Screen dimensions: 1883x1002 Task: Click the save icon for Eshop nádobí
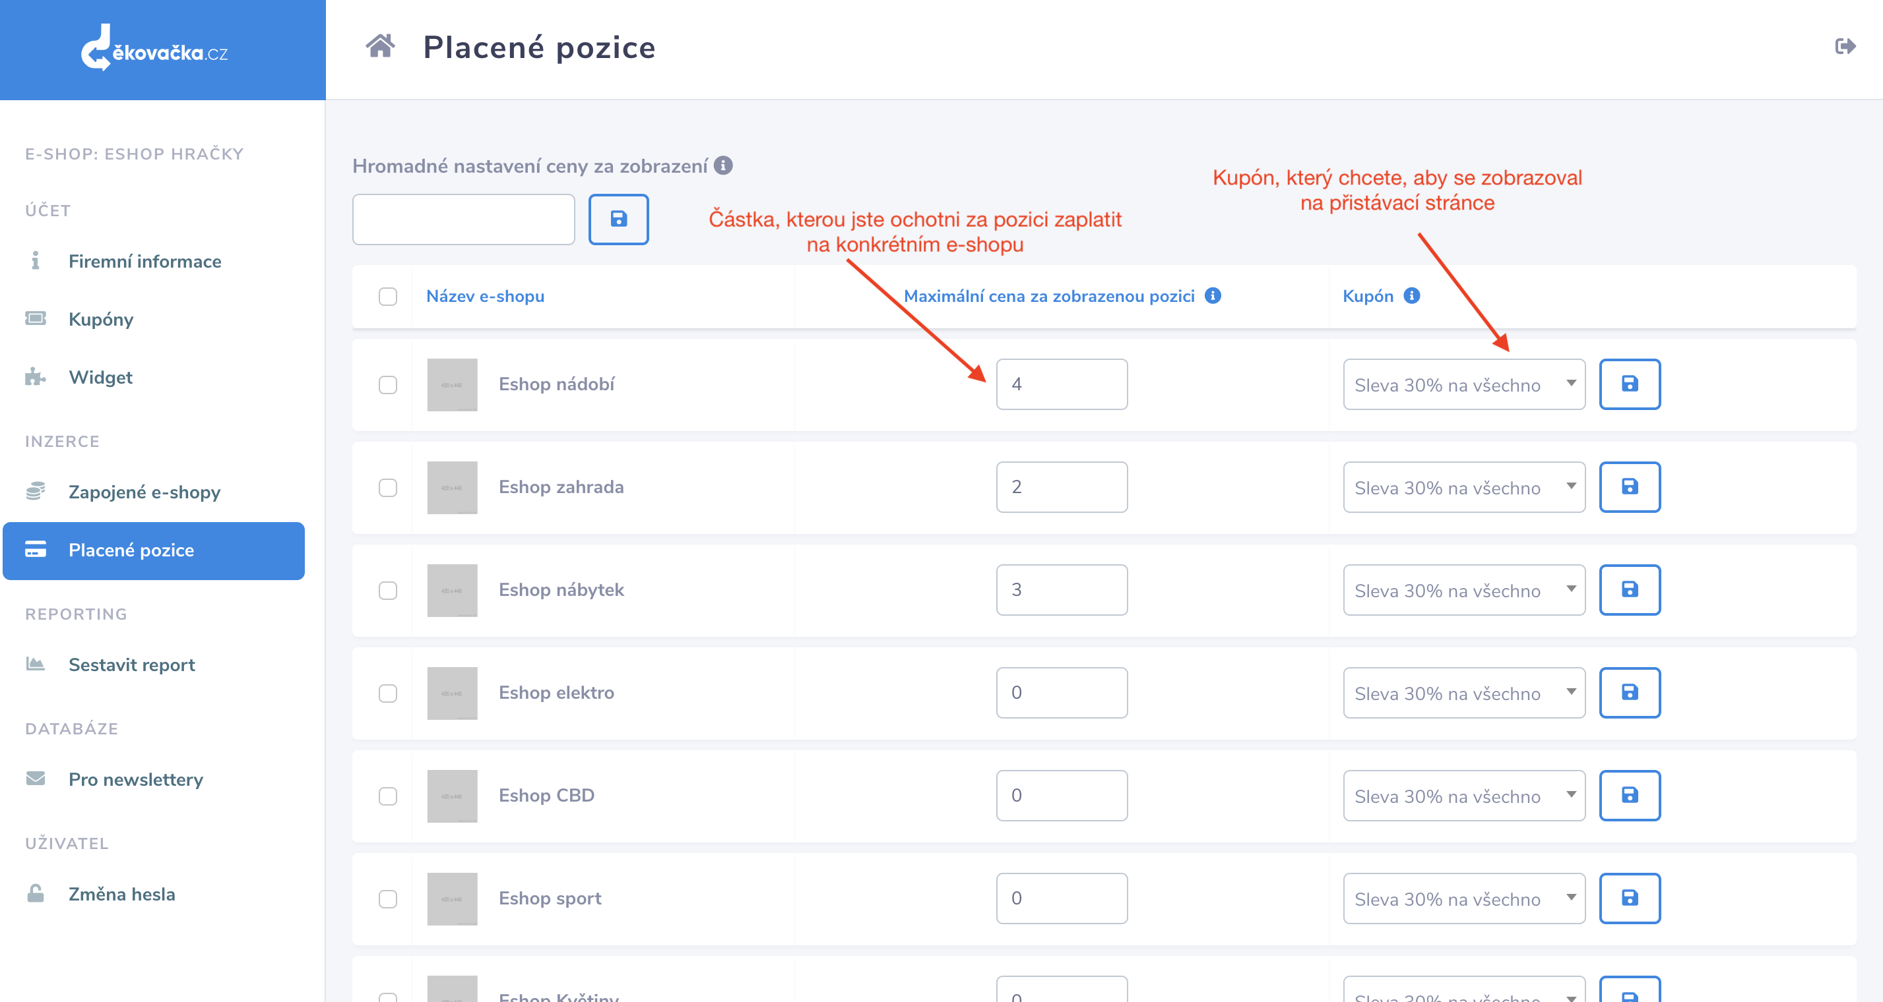coord(1630,384)
